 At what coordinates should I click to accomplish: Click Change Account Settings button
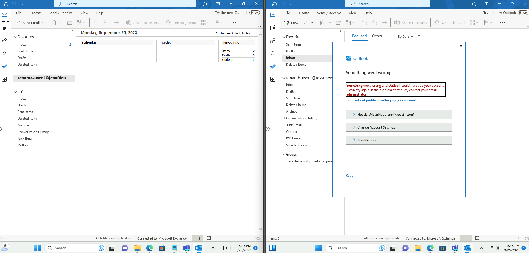[x=399, y=127]
